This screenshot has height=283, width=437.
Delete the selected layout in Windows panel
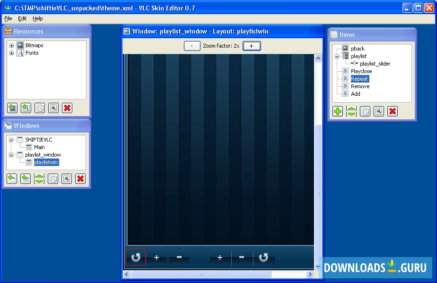[80, 179]
